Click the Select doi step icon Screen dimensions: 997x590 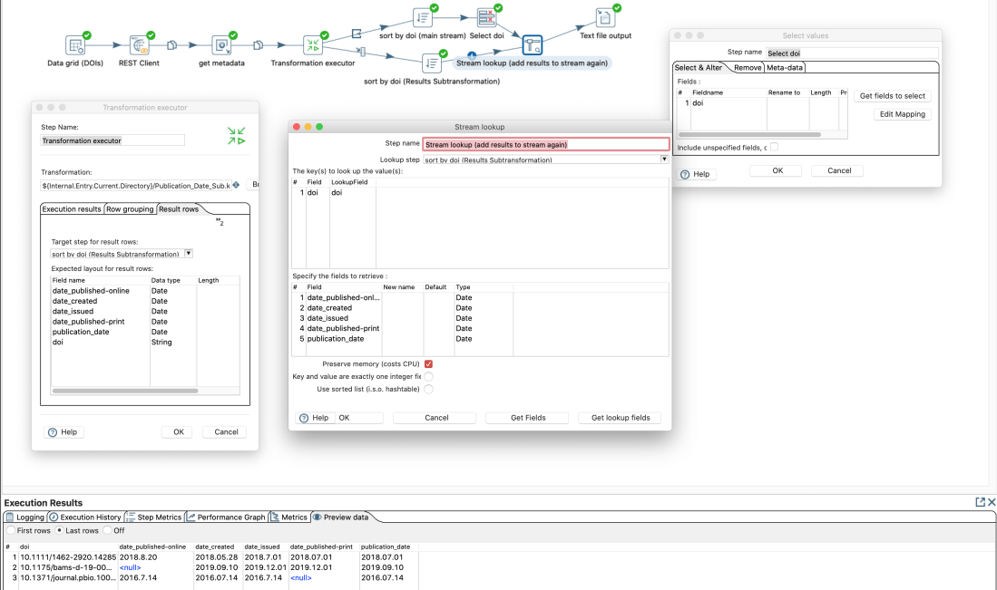pyautogui.click(x=486, y=18)
